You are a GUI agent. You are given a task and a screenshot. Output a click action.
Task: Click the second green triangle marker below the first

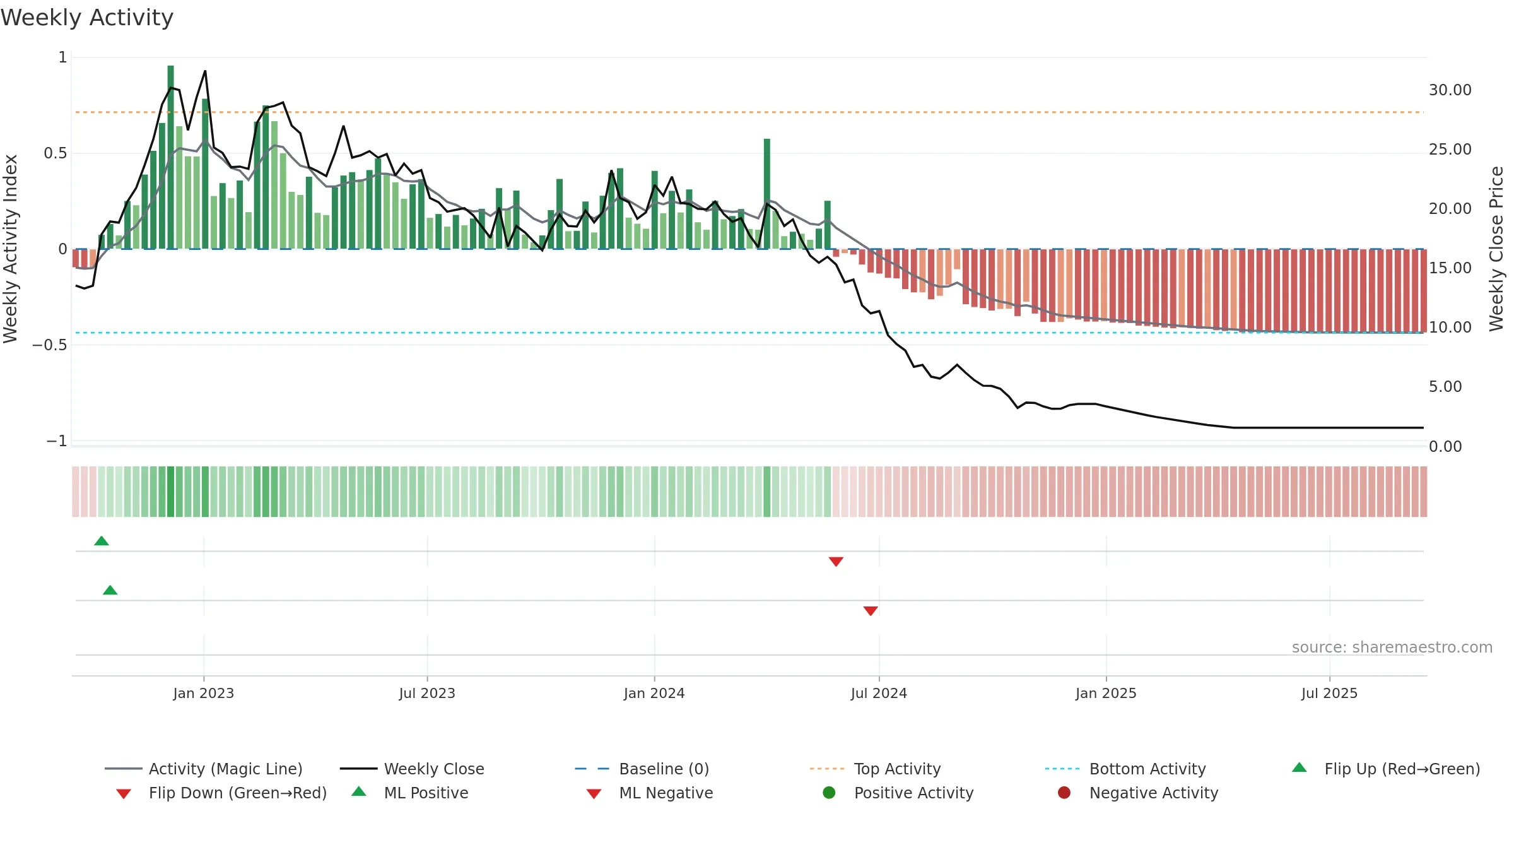pyautogui.click(x=110, y=590)
